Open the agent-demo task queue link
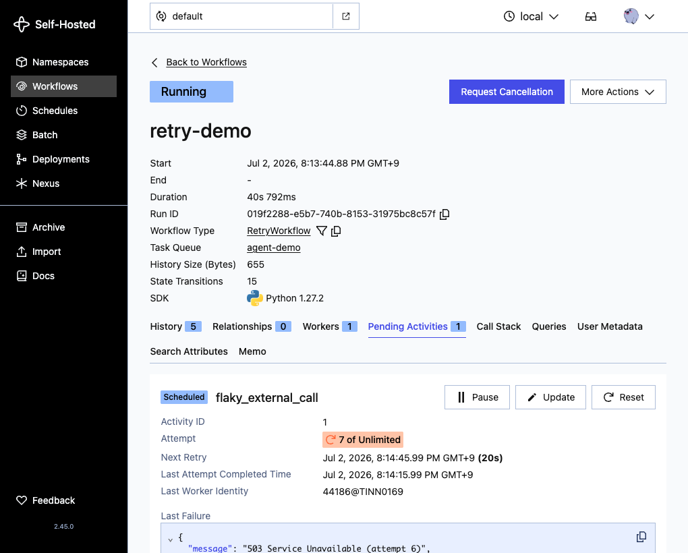Screen dimensions: 688x553 click(273, 248)
